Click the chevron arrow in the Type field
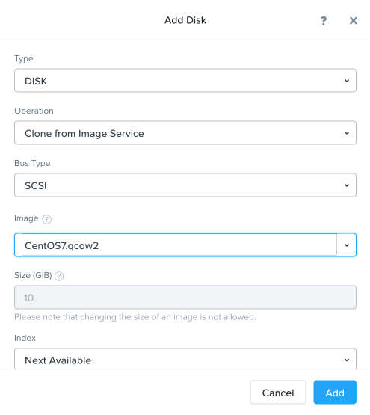The height and width of the screenshot is (415, 370). [x=347, y=81]
